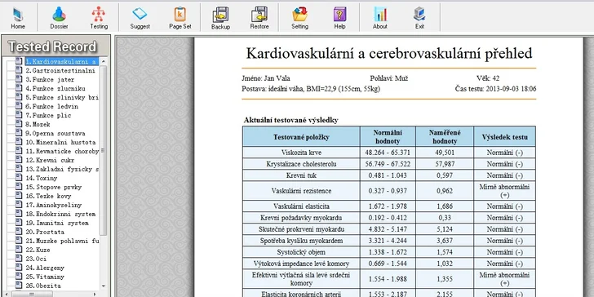The image size is (594, 297).
Task: Open report 12.Krevni cukr
Action: tap(50, 160)
